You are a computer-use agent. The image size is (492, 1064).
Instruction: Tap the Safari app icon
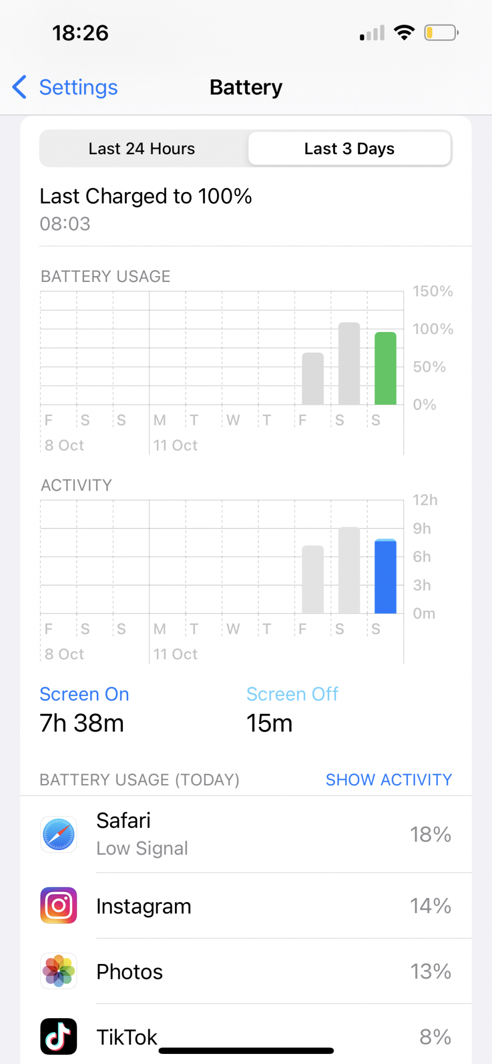pos(59,834)
